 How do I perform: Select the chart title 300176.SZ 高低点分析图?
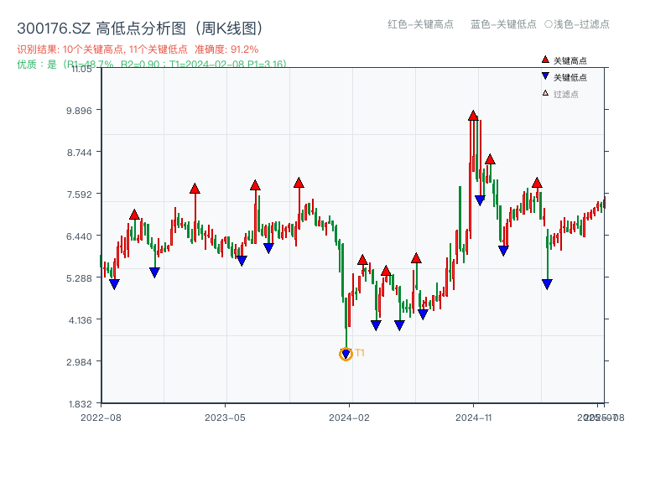[140, 26]
